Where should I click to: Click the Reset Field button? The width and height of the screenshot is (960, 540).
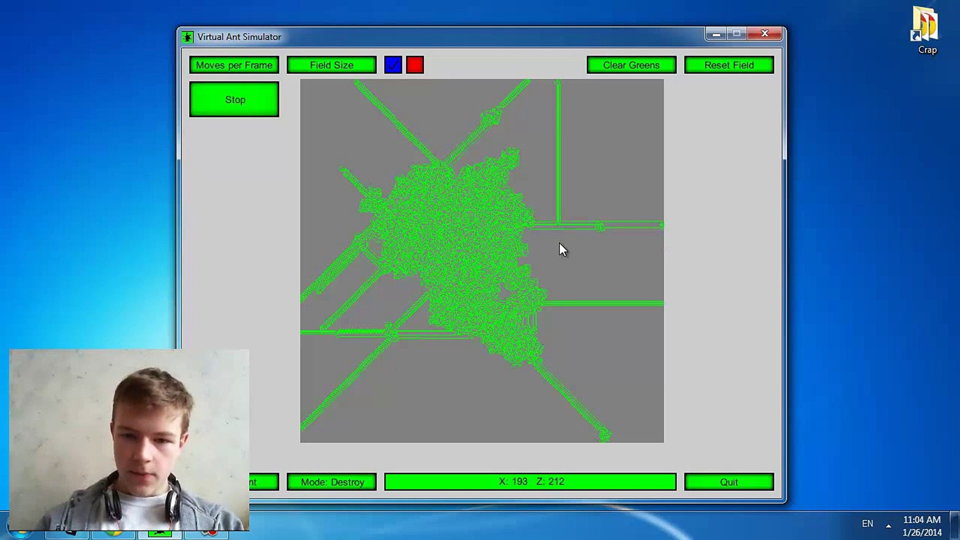click(x=728, y=65)
